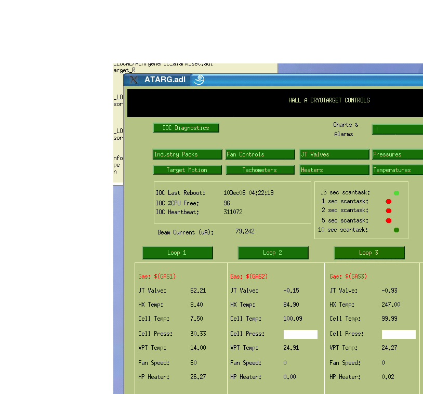Open Tachometers screen
The image size is (423, 394).
click(x=260, y=170)
